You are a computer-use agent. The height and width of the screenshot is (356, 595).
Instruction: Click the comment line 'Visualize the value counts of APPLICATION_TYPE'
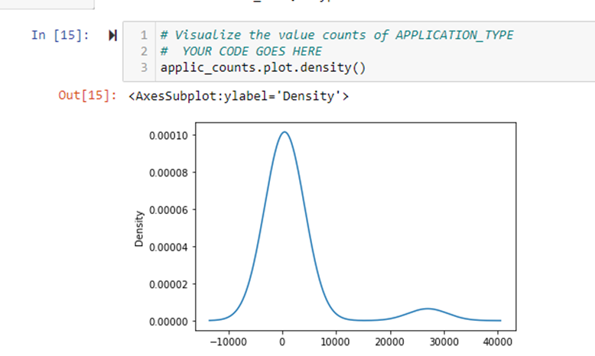(337, 35)
